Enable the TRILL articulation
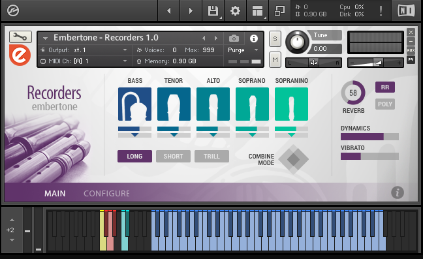The width and height of the screenshot is (423, 259). pyautogui.click(x=211, y=157)
